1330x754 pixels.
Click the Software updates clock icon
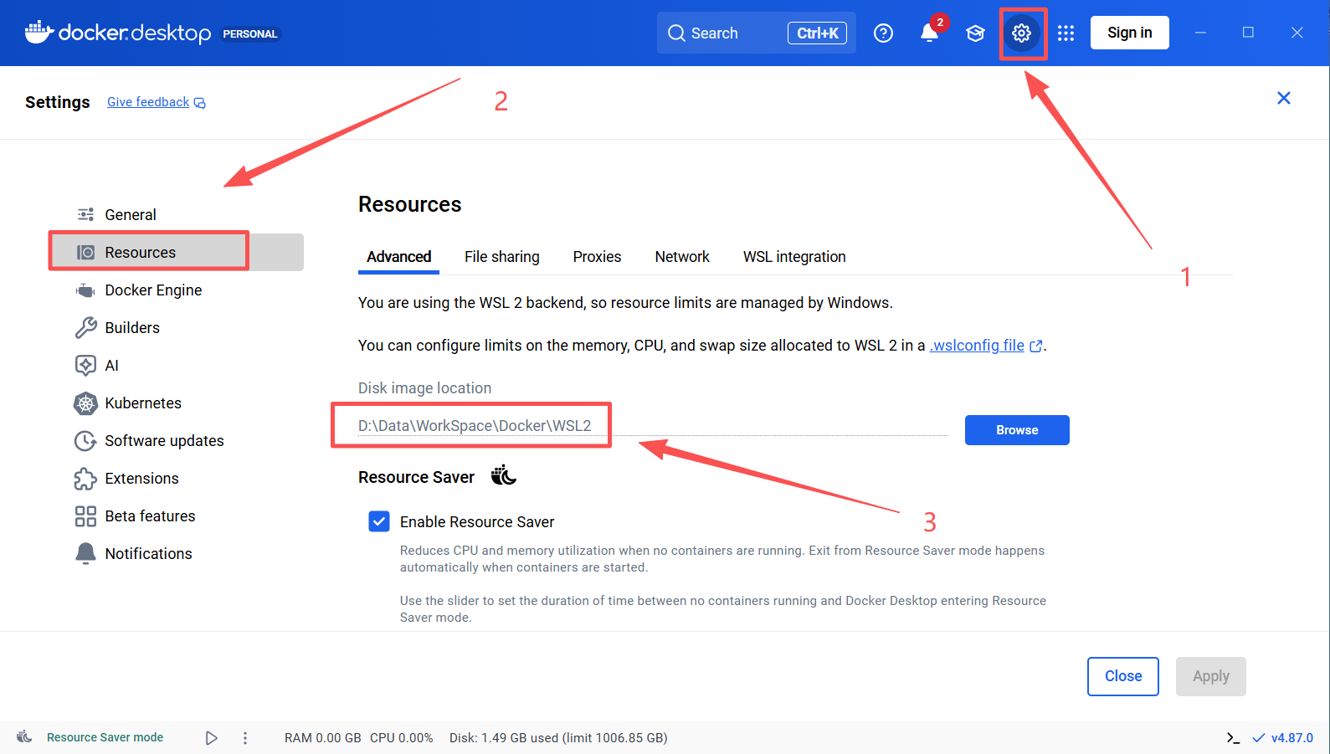(85, 441)
